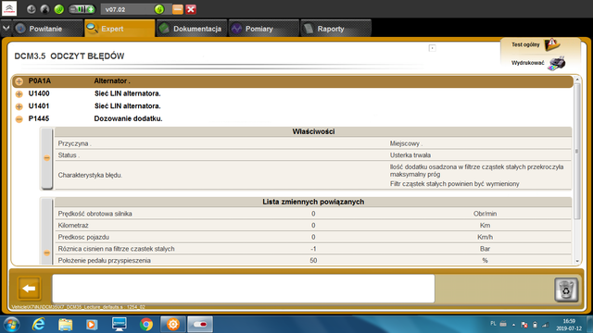Expand fault U1401 Sieć LIN alternatora
Screen dimensions: 593x333
tap(19, 106)
